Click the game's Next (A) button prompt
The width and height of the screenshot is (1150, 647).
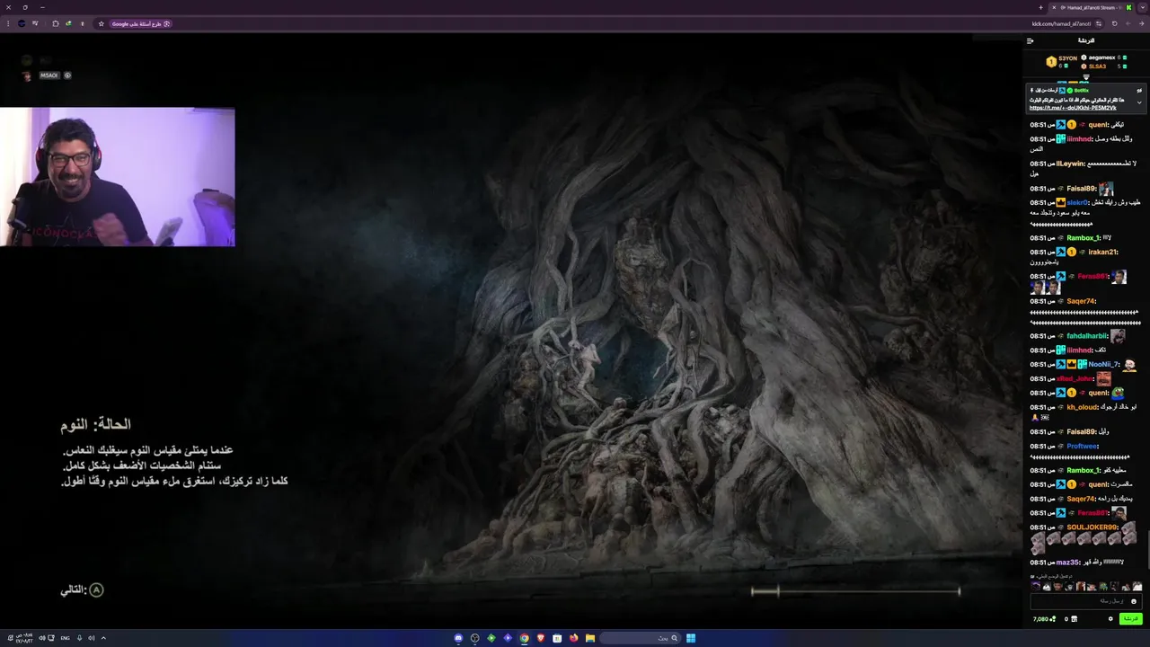click(83, 590)
